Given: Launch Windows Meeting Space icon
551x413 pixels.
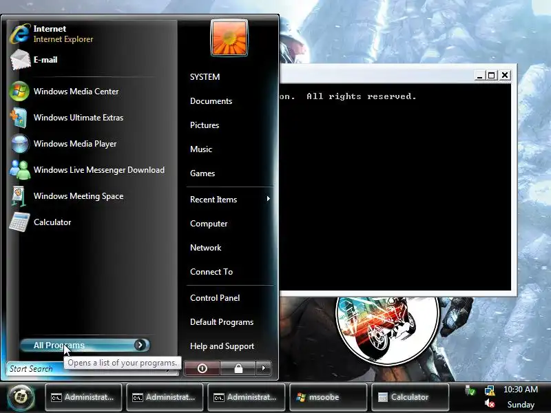Looking at the screenshot, I should [19, 196].
